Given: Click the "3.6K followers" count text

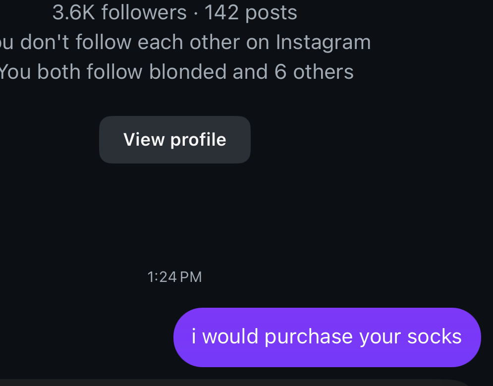Looking at the screenshot, I should [x=119, y=12].
